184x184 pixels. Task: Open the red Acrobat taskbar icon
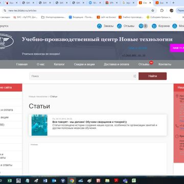tap(116, 180)
